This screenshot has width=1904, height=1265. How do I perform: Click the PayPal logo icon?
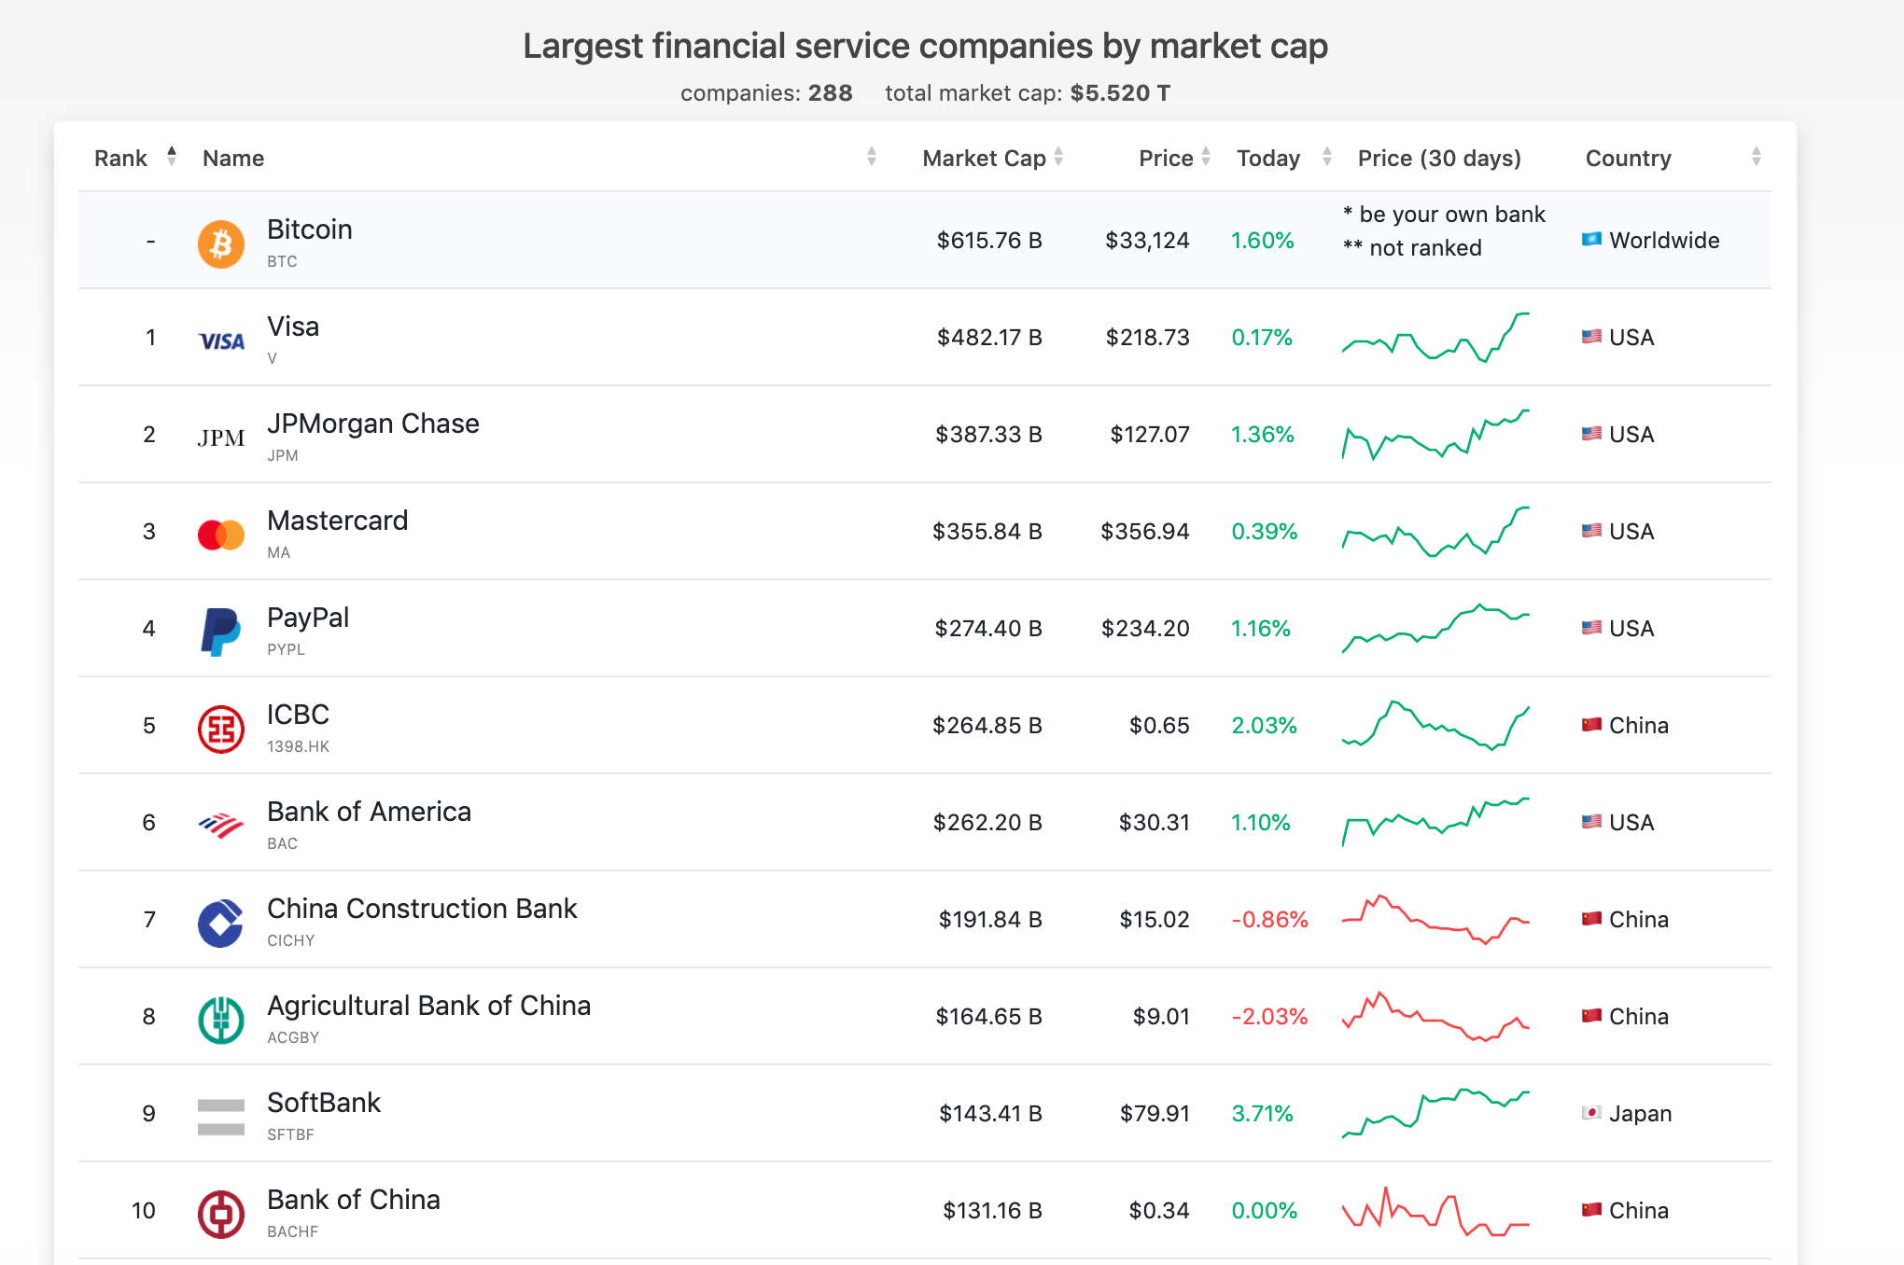[x=221, y=632]
